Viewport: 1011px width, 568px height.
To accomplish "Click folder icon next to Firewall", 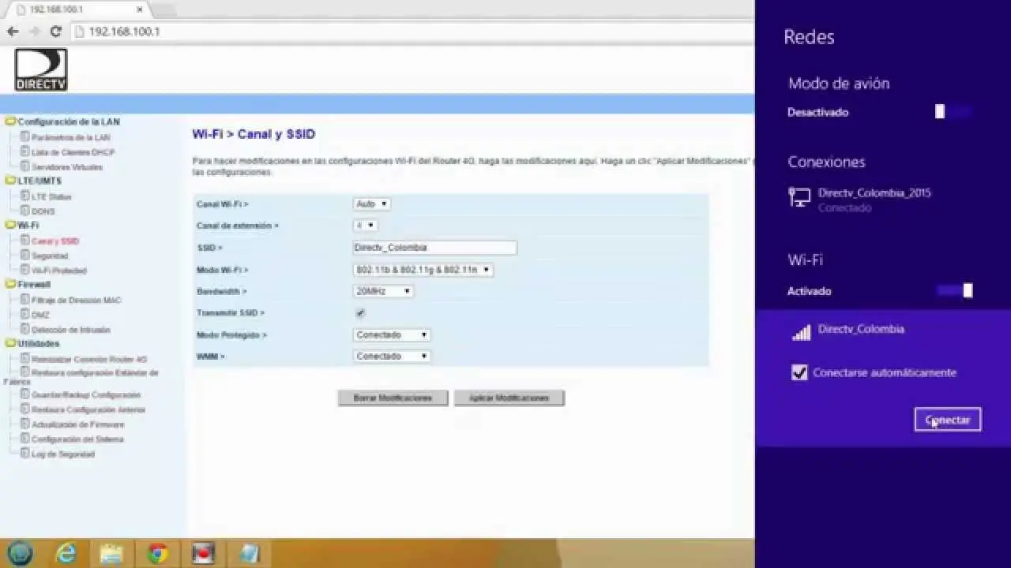I will tap(10, 284).
